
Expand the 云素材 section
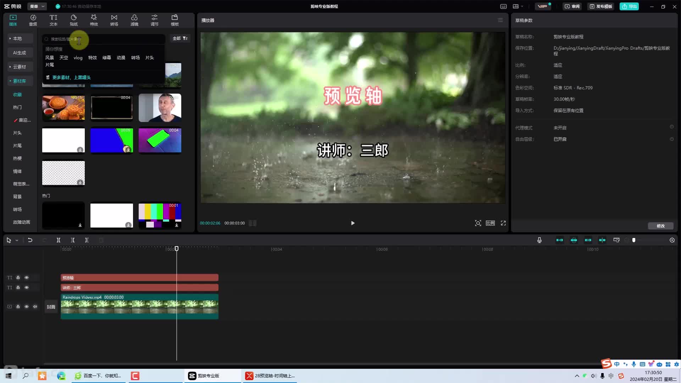20,67
